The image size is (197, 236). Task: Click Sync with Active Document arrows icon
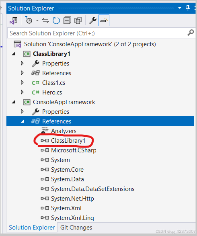45,21
